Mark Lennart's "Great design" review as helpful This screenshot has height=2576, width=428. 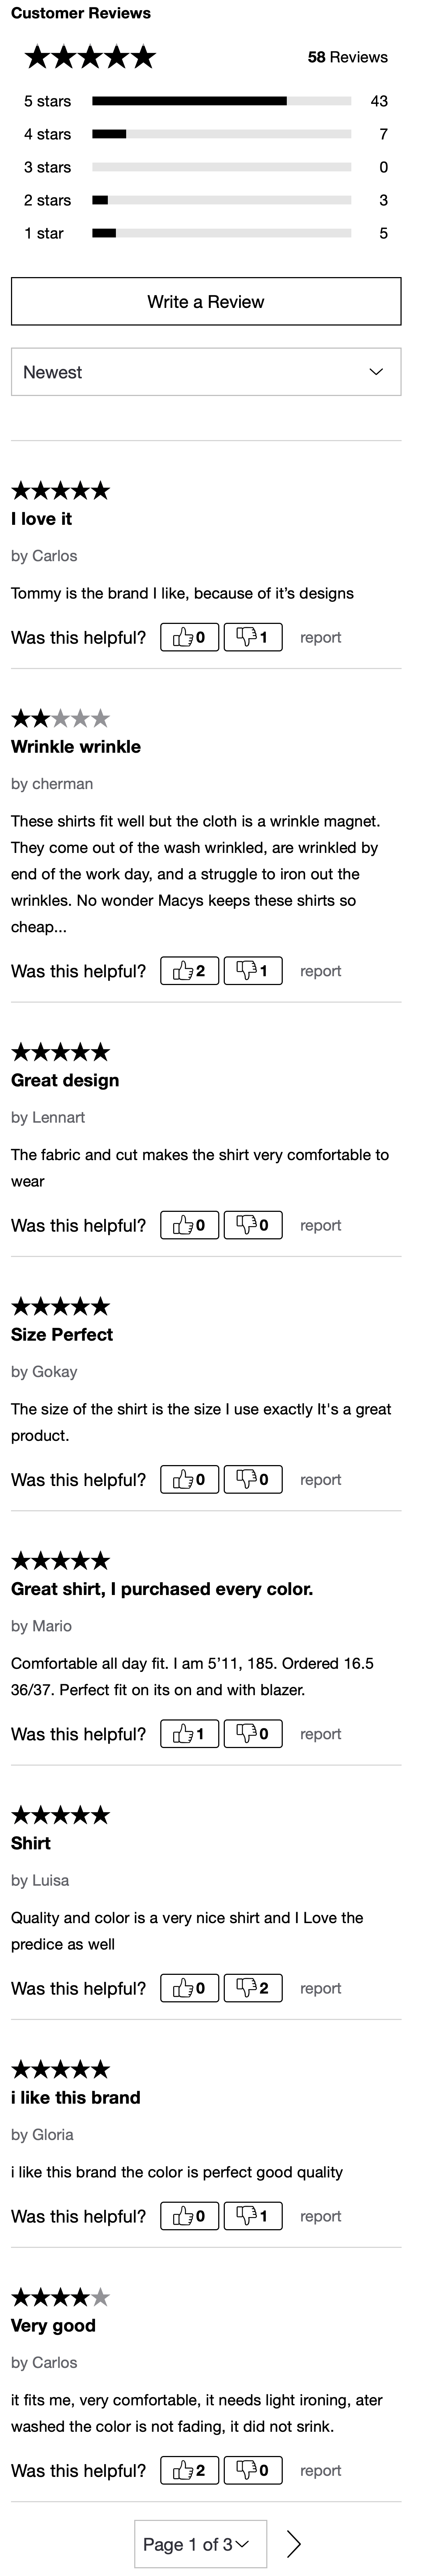click(189, 1224)
